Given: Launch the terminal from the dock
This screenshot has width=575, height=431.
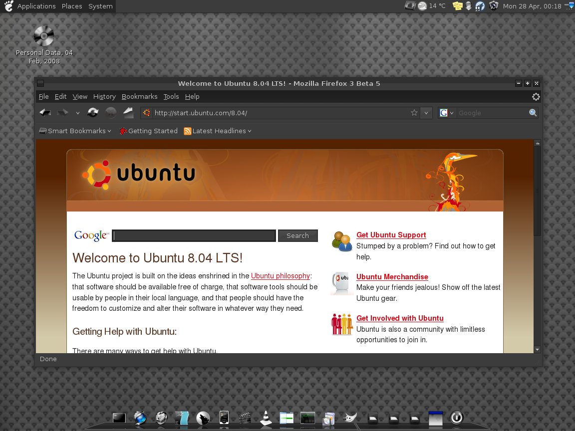Looking at the screenshot, I should pyautogui.click(x=119, y=418).
